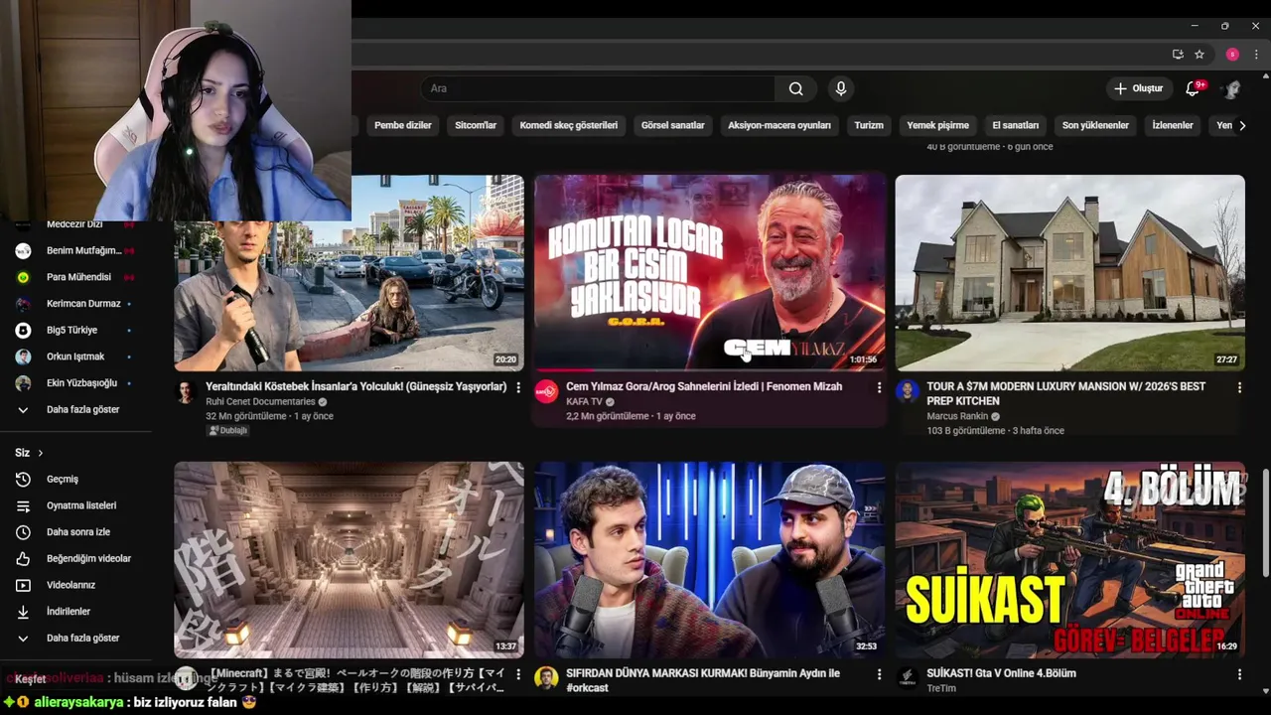Click the browser profile circle icon
The image size is (1271, 715).
click(x=1232, y=55)
